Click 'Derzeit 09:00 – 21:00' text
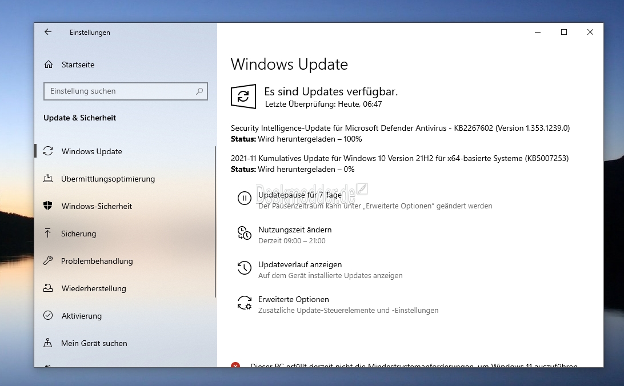The width and height of the screenshot is (624, 386). click(291, 241)
